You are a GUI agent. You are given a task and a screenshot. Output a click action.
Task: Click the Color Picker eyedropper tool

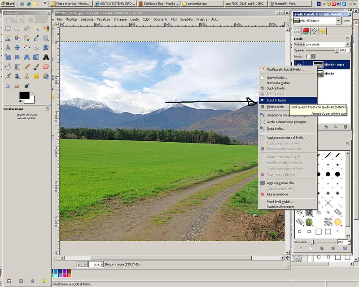[x=36, y=38]
